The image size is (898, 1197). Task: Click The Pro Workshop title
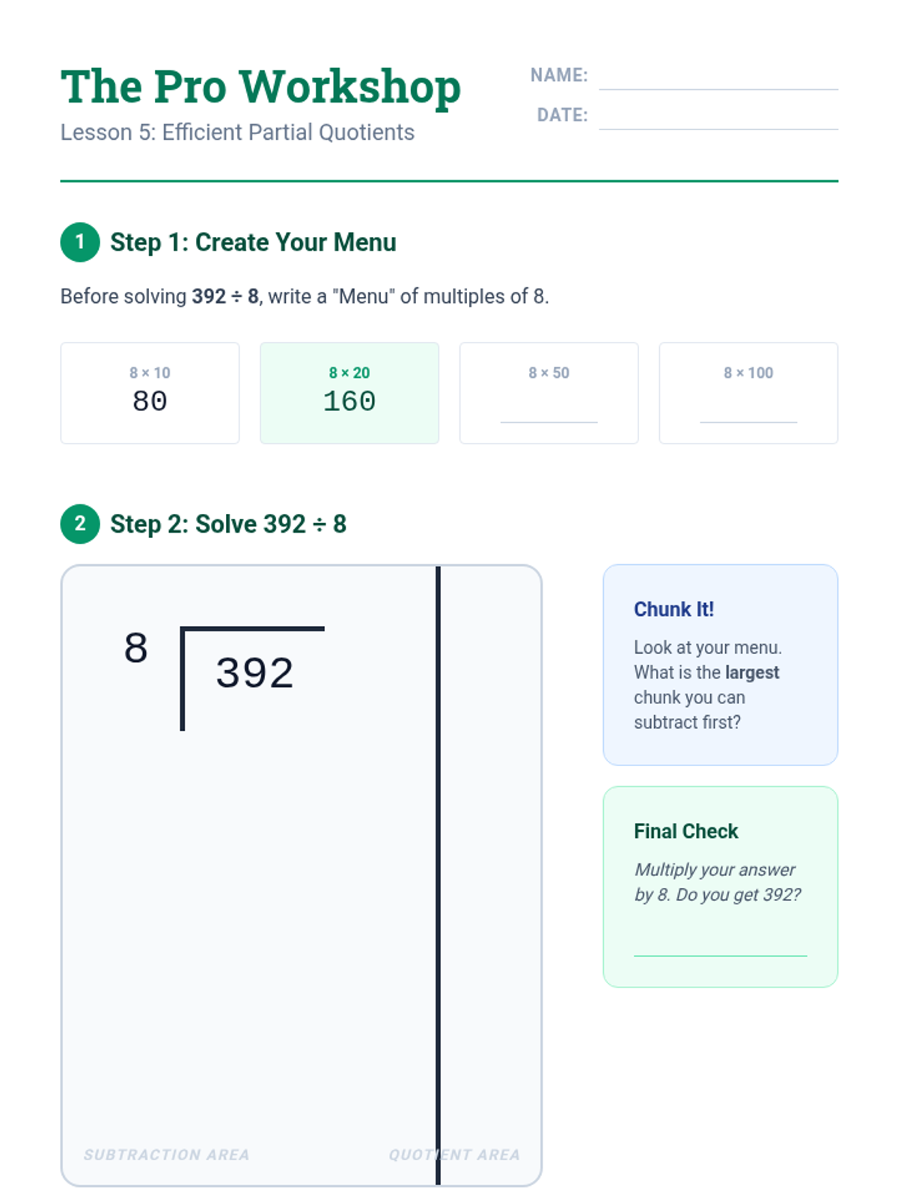click(260, 88)
